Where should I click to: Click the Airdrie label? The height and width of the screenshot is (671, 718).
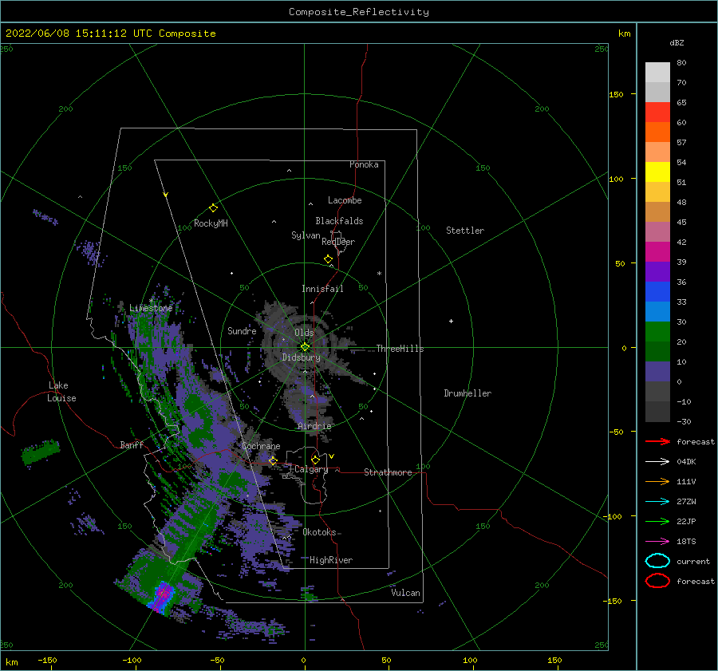point(314,426)
